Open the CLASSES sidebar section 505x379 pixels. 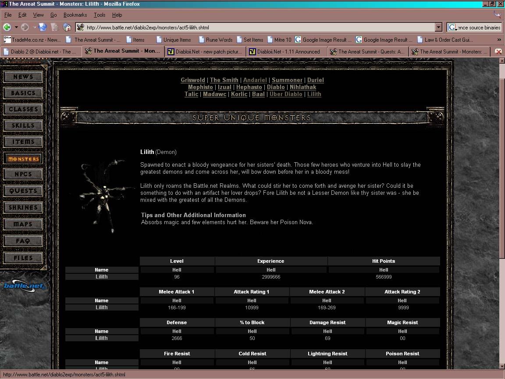coord(23,109)
